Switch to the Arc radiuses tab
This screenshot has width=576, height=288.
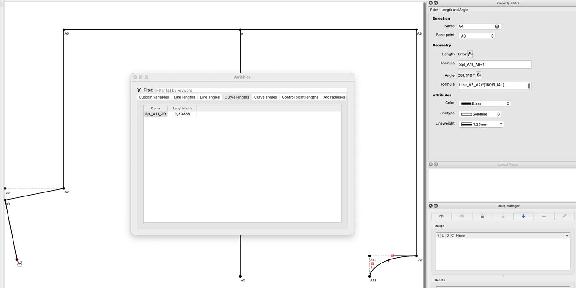point(334,97)
